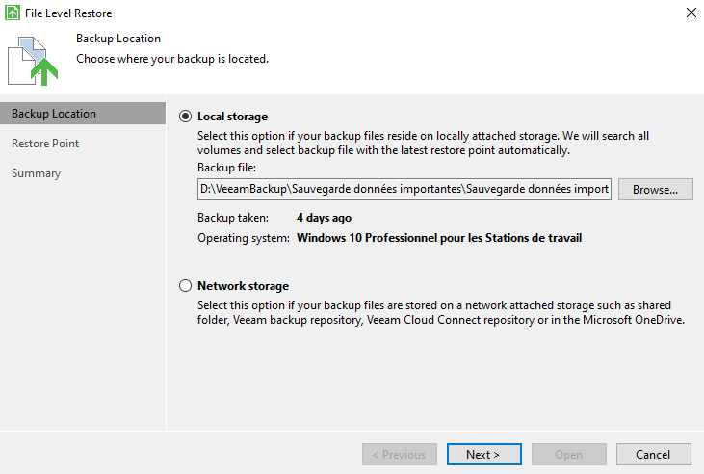Click the disabled Previous button

coord(400,454)
